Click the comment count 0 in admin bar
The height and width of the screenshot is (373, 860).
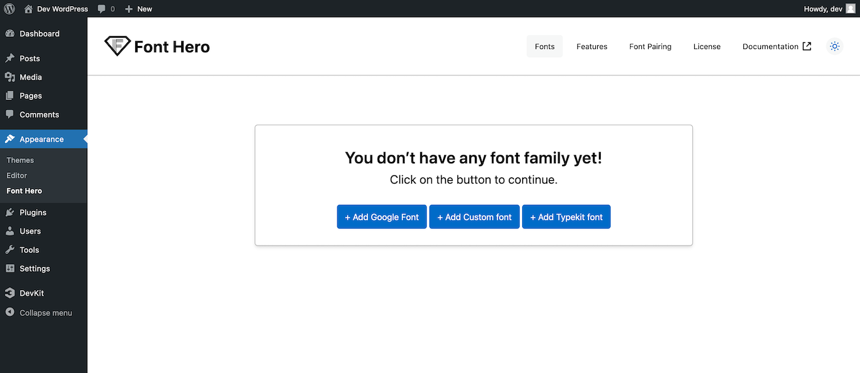pos(112,9)
